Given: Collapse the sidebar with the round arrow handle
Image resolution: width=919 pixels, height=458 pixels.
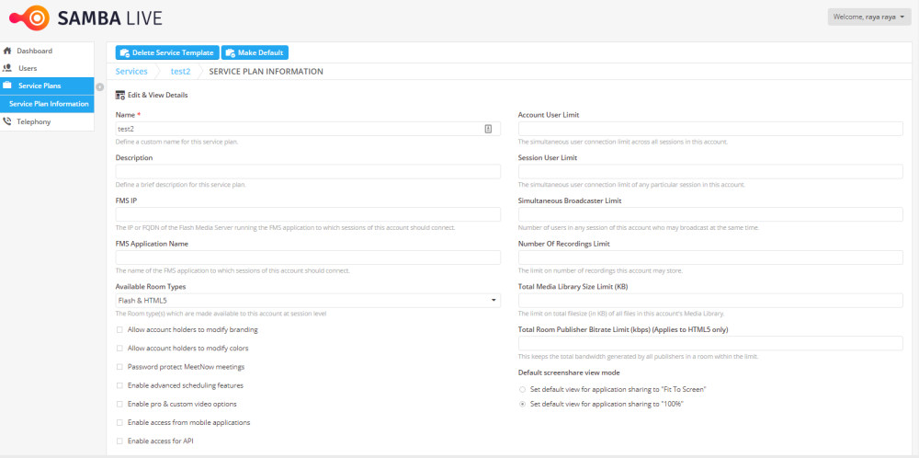Looking at the screenshot, I should tap(99, 87).
